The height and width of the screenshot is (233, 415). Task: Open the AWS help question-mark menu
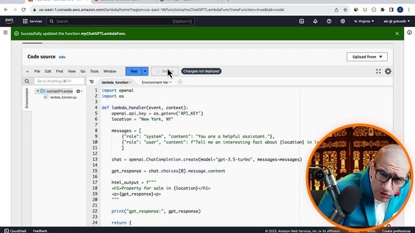click(329, 21)
